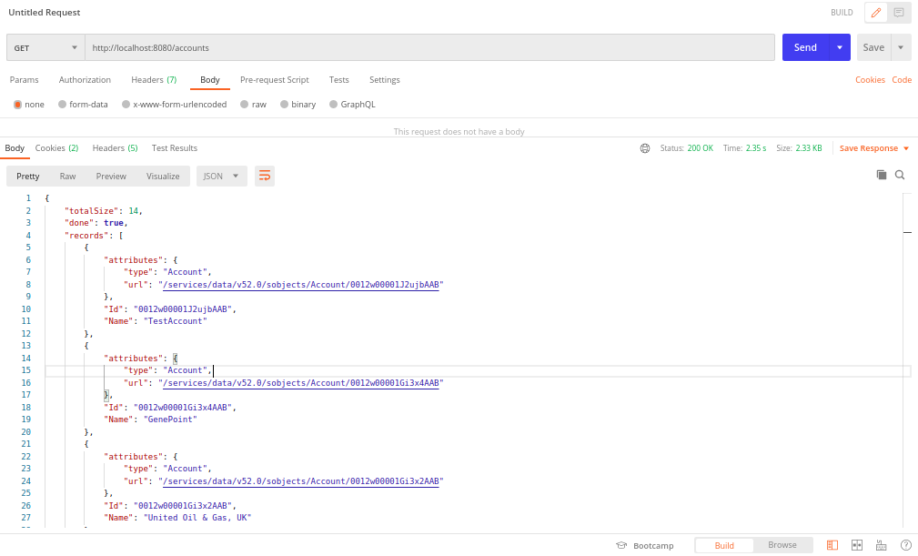Open the Tests tab
The image size is (918, 556).
338,79
